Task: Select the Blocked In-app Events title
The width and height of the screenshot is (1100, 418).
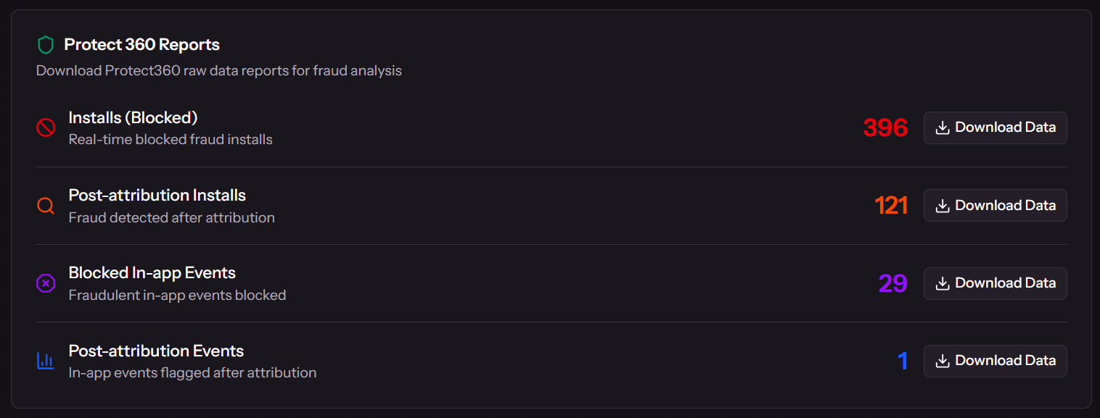Action: click(152, 273)
